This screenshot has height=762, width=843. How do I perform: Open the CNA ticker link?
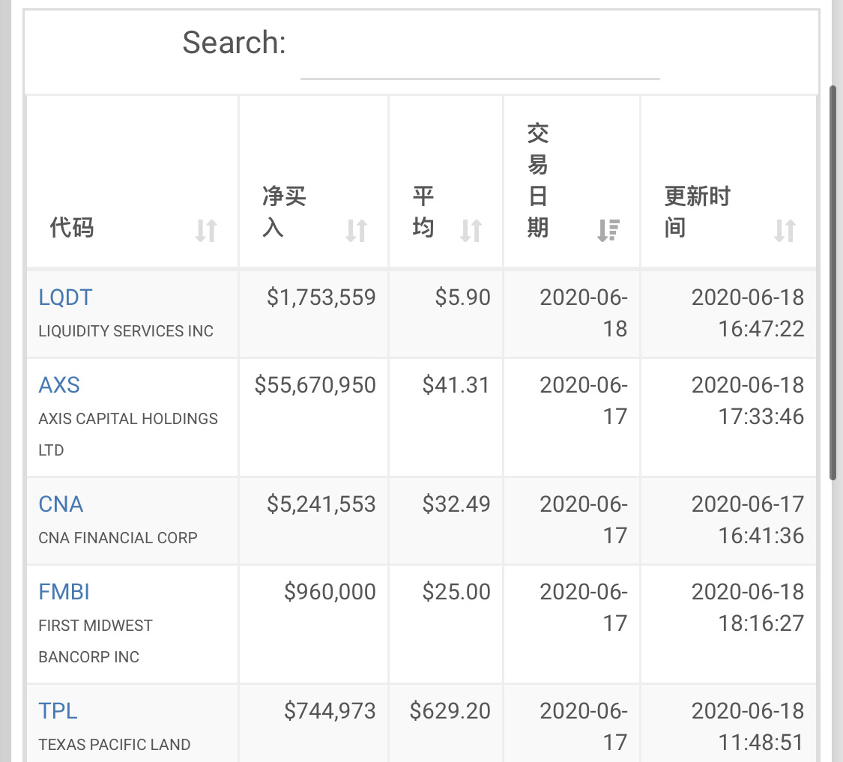61,504
